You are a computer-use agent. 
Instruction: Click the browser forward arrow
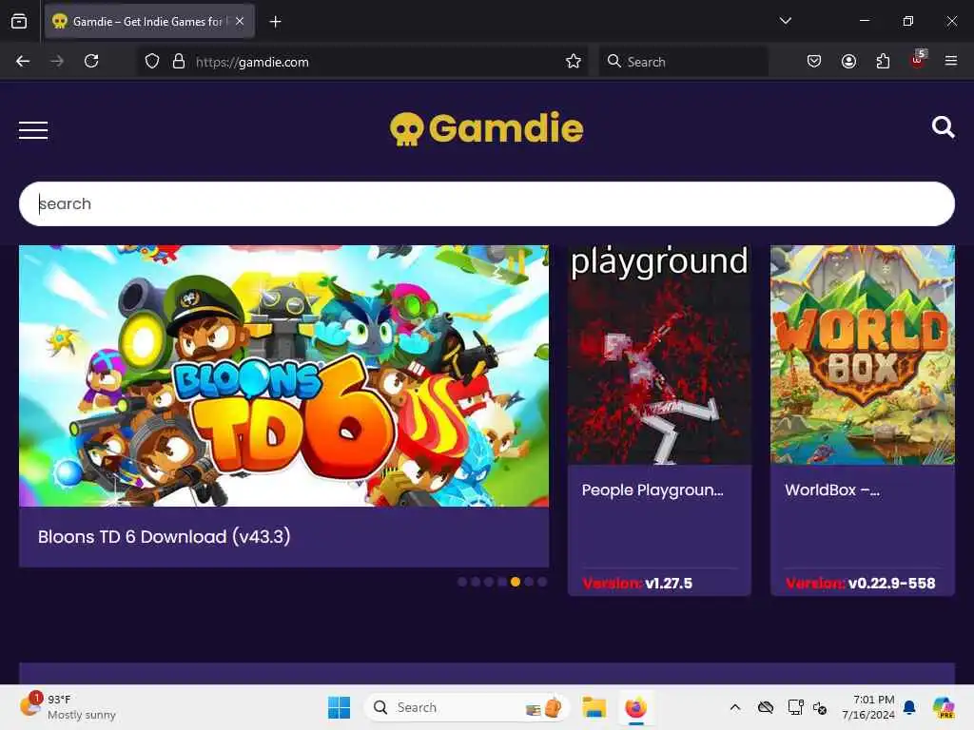(x=57, y=61)
